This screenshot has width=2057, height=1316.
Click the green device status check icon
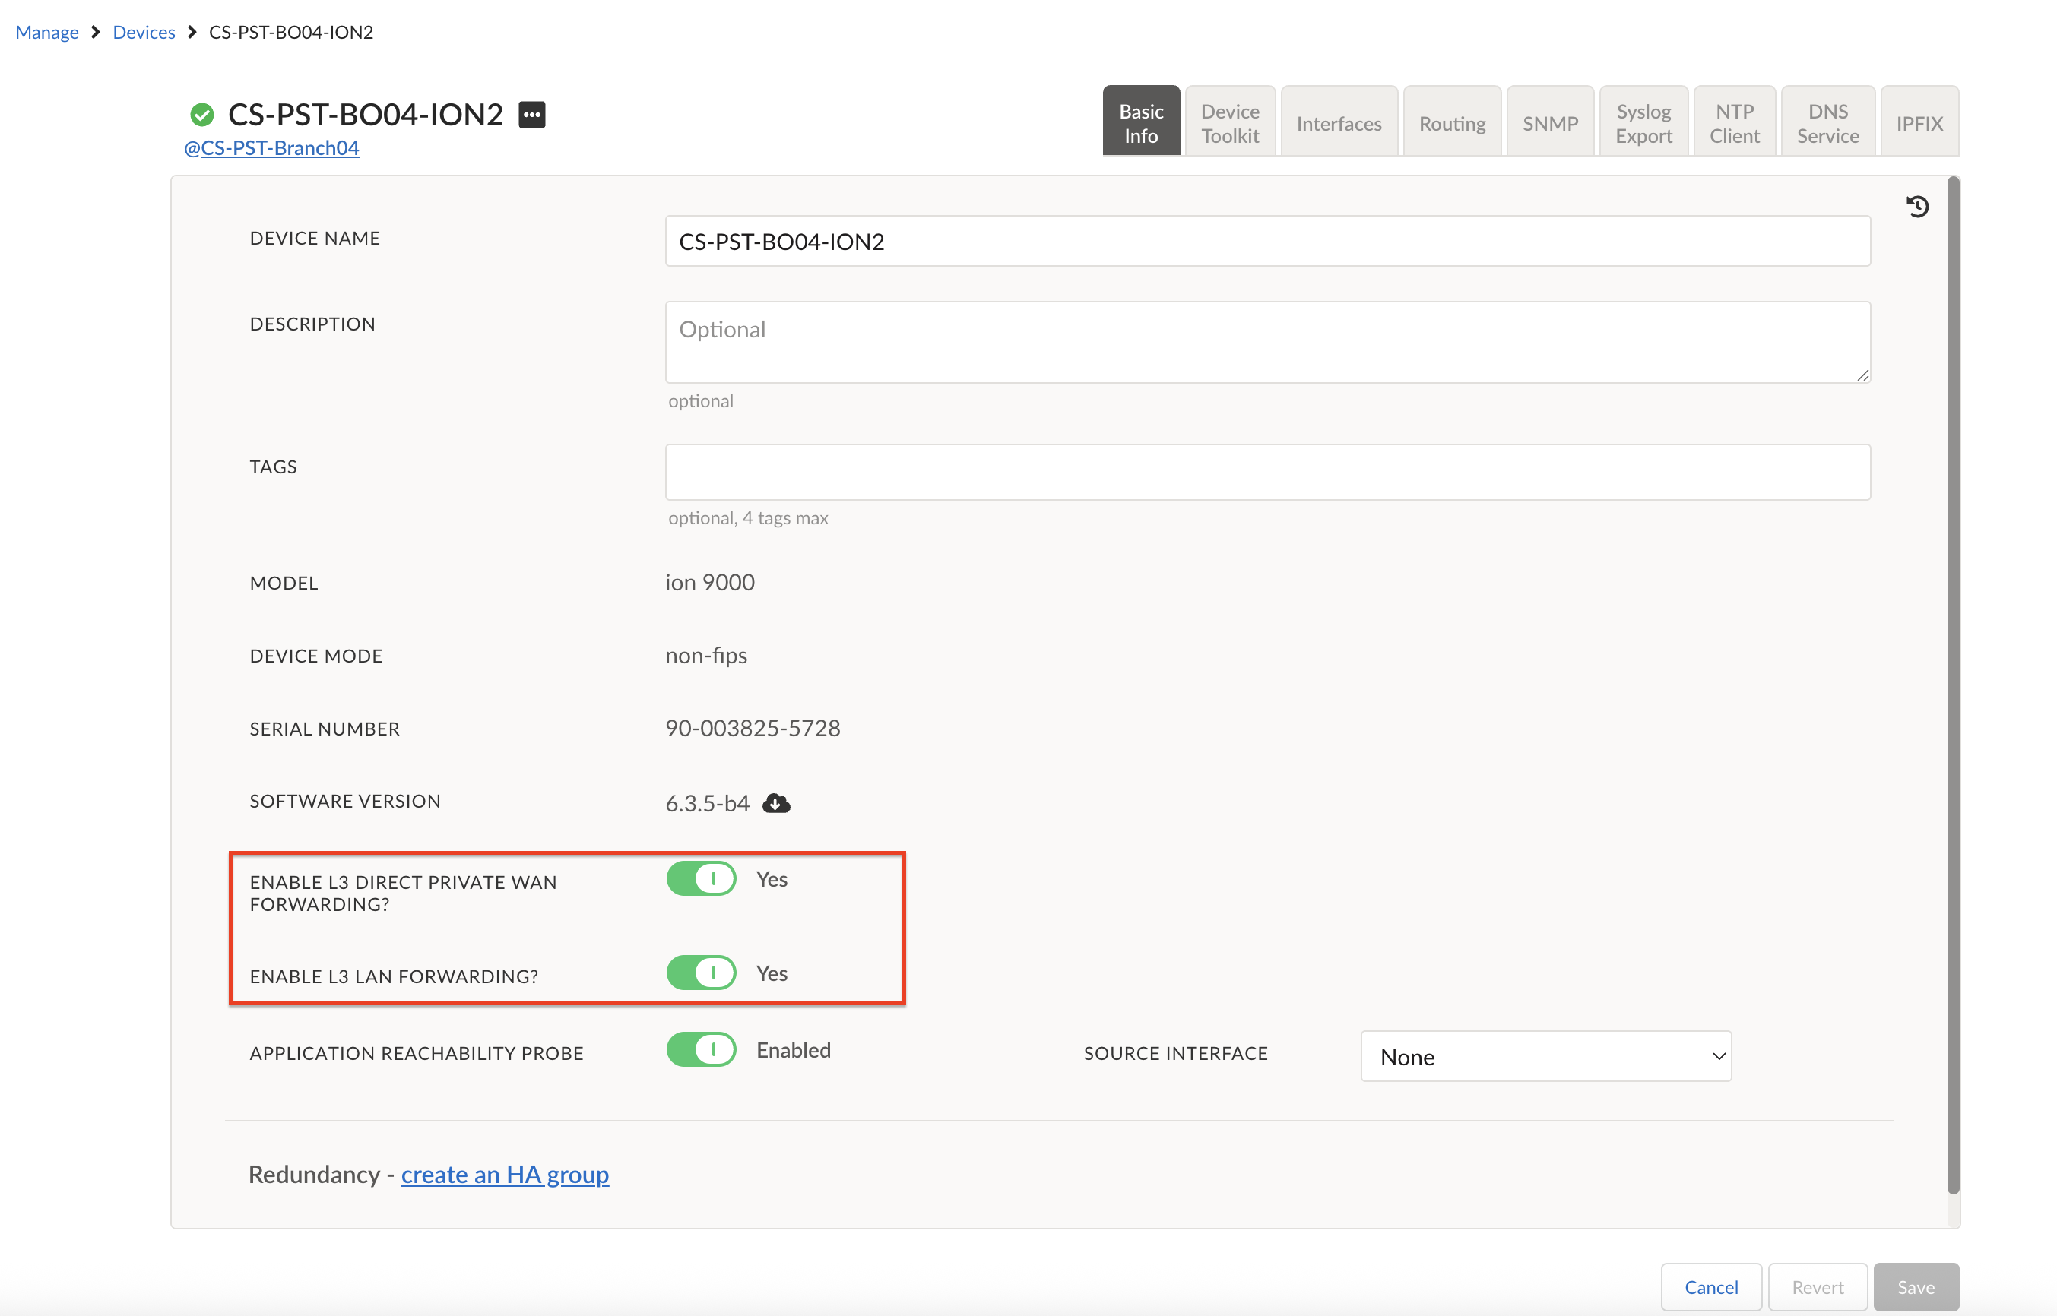point(201,115)
